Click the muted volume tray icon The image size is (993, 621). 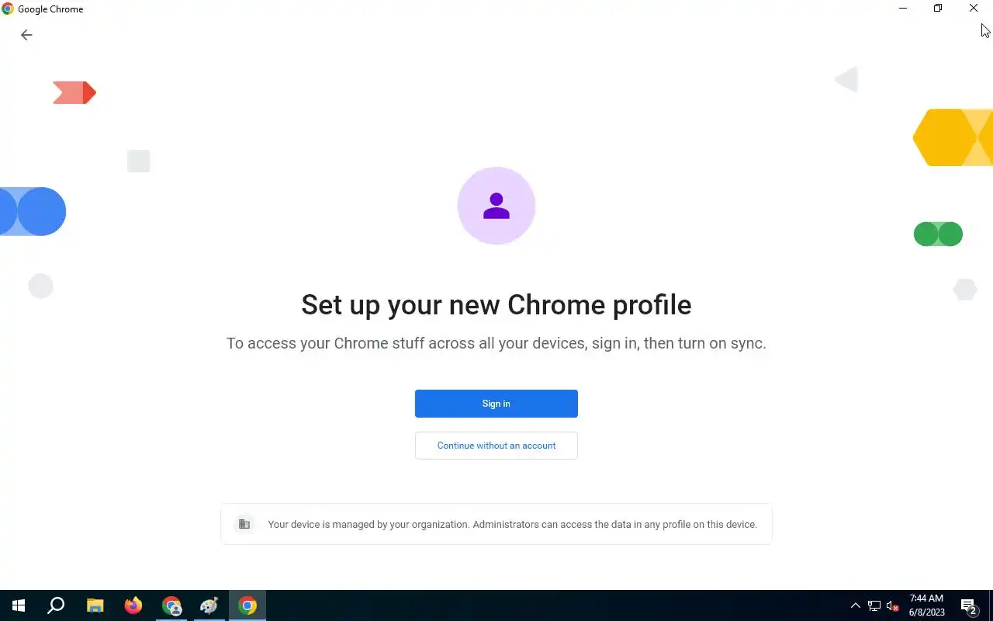(893, 605)
